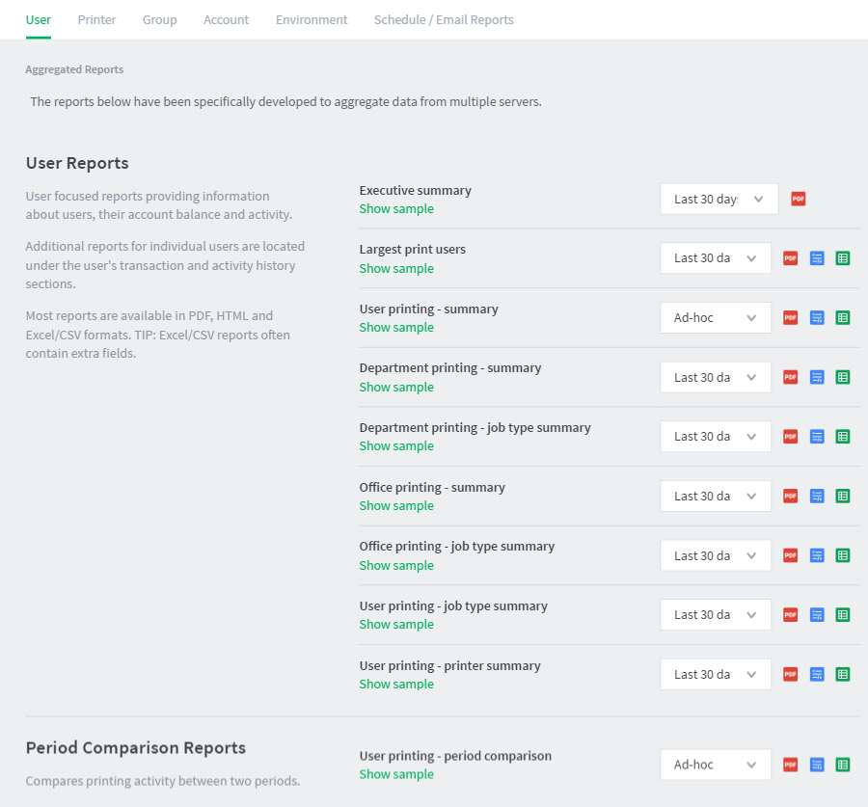Choose date range for Office printing - summary
This screenshot has width=868, height=807.
click(716, 496)
